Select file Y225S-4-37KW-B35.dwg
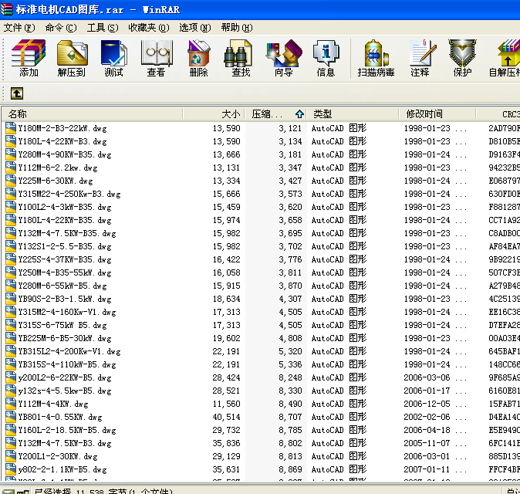This screenshot has height=494, width=520. click(x=65, y=259)
